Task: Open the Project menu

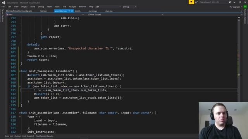Action: (x=24, y=7)
